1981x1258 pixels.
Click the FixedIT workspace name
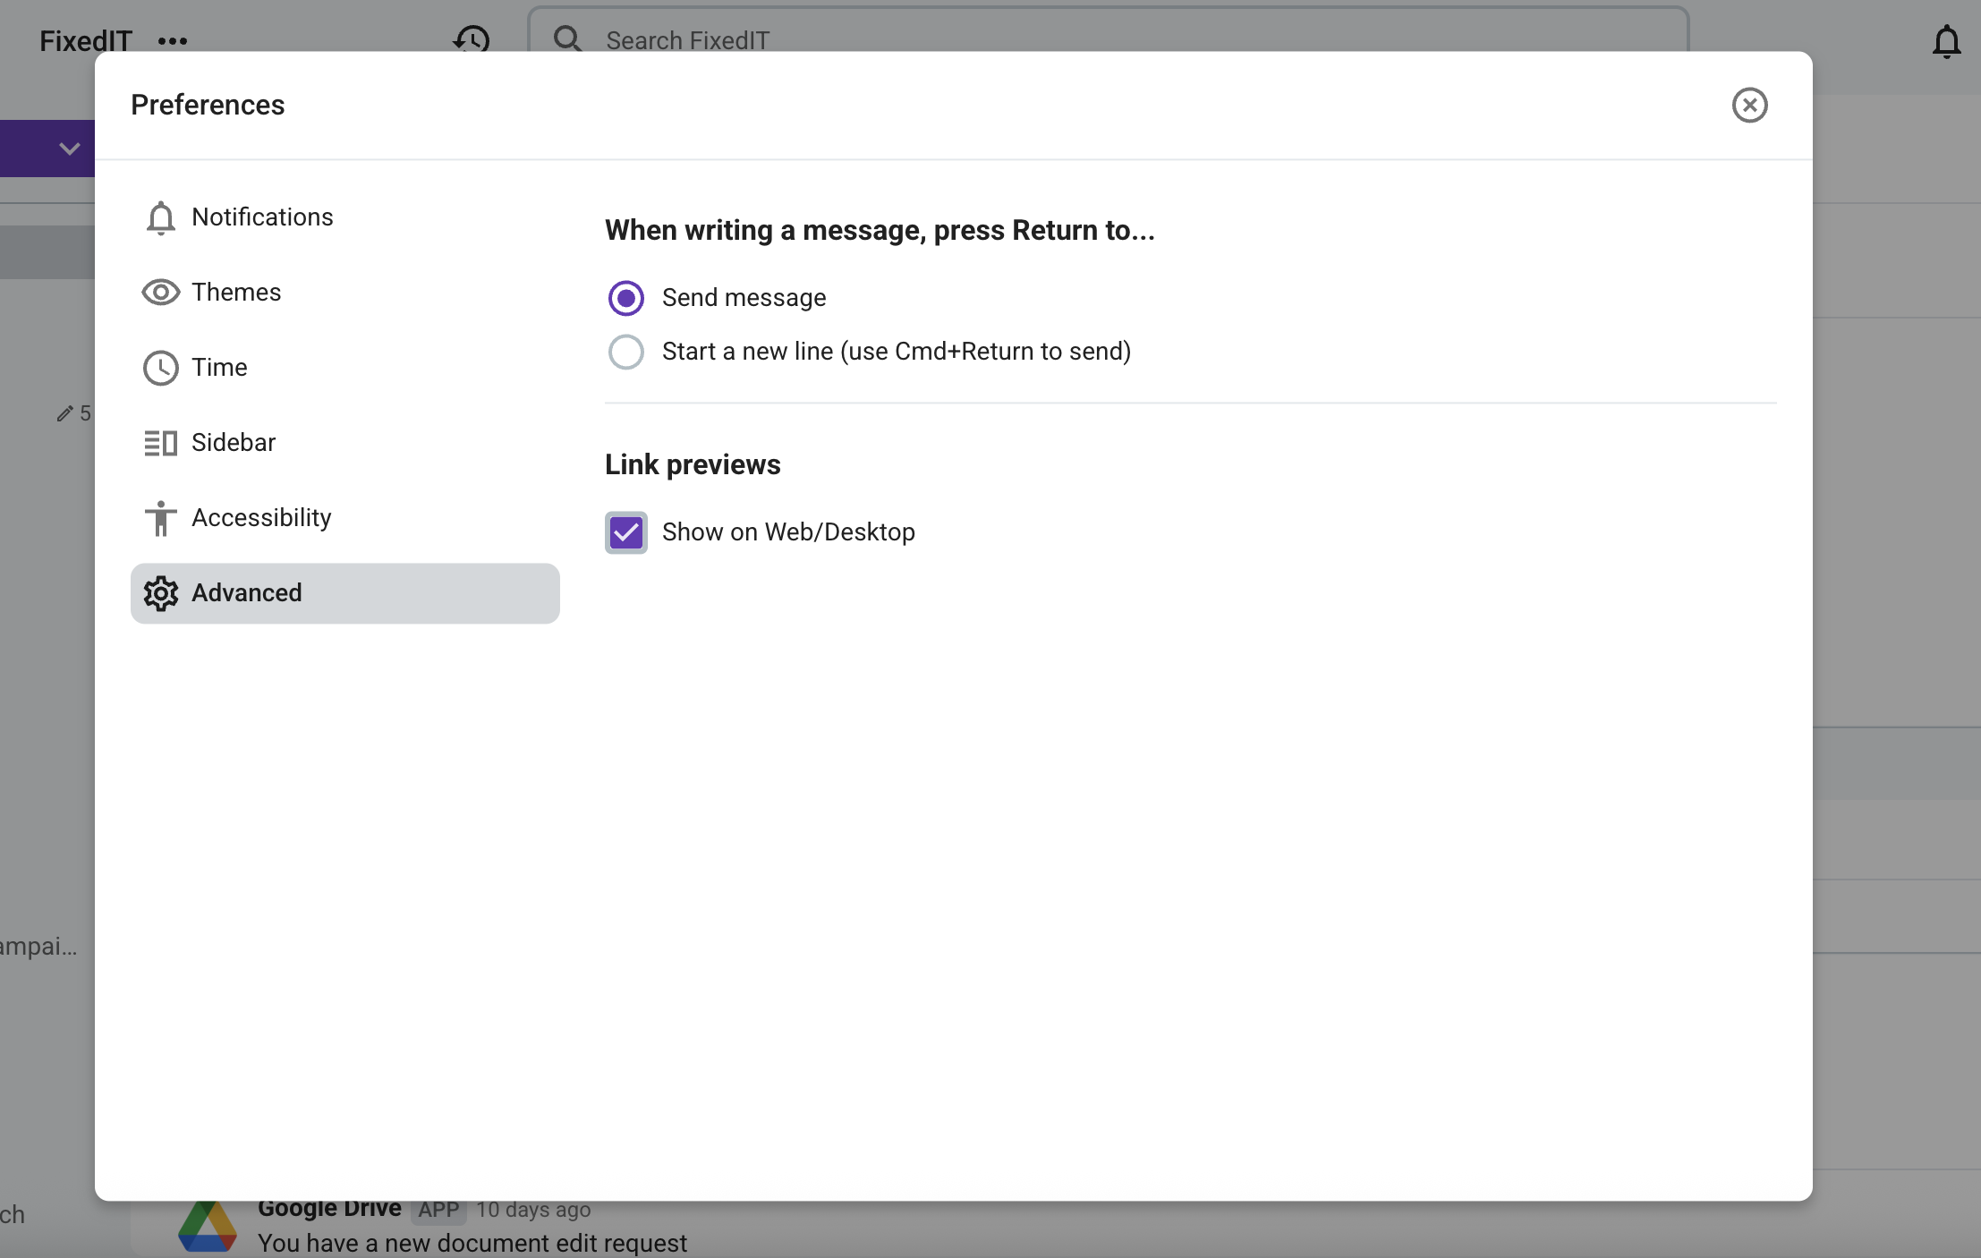tap(85, 41)
